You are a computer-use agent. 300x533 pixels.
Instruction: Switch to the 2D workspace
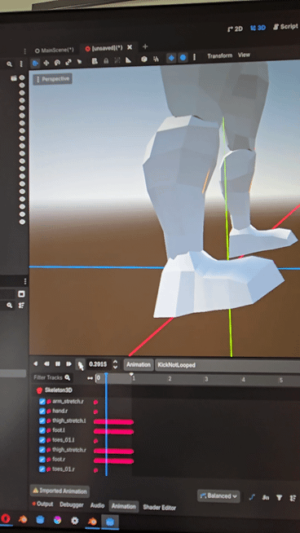pos(235,29)
